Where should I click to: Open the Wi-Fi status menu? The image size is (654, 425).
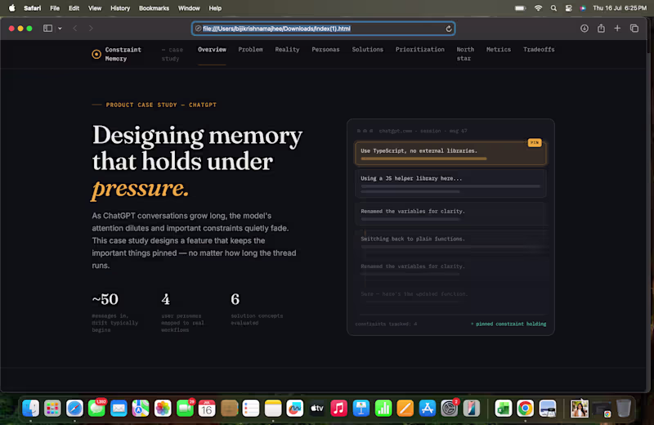click(x=538, y=8)
